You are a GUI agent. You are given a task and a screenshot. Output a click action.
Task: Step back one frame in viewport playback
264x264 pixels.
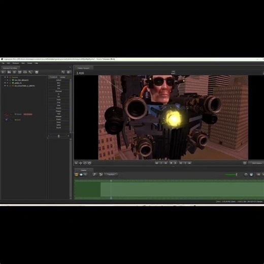[x=161, y=163]
